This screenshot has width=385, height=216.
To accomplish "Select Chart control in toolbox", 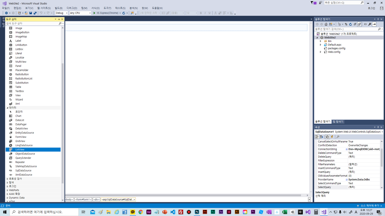I will [x=33, y=116].
